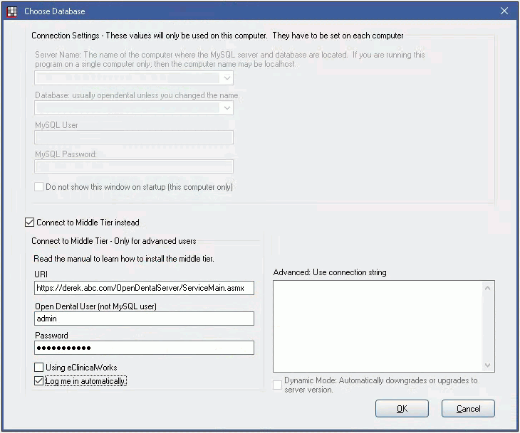Open the Server Name dropdown arrow

point(227,78)
